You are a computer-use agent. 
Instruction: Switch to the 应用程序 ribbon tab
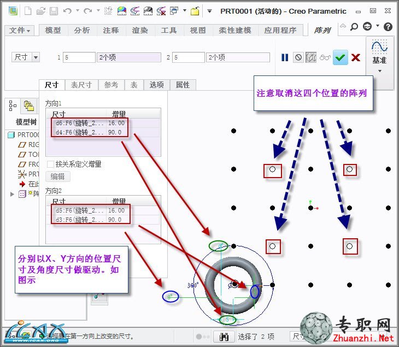click(280, 30)
